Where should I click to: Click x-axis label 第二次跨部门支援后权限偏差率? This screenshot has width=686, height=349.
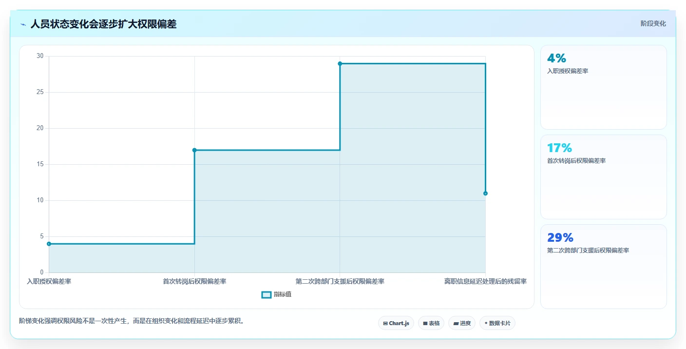tap(340, 281)
